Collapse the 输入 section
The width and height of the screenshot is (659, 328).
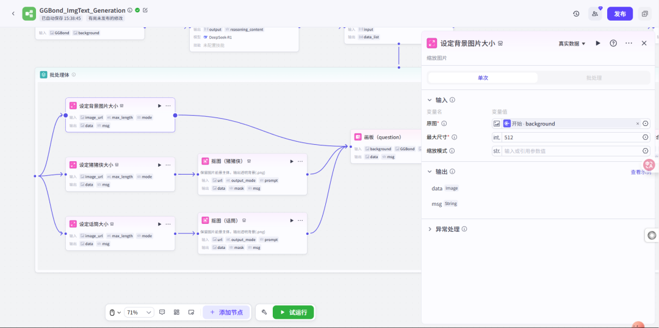(429, 100)
